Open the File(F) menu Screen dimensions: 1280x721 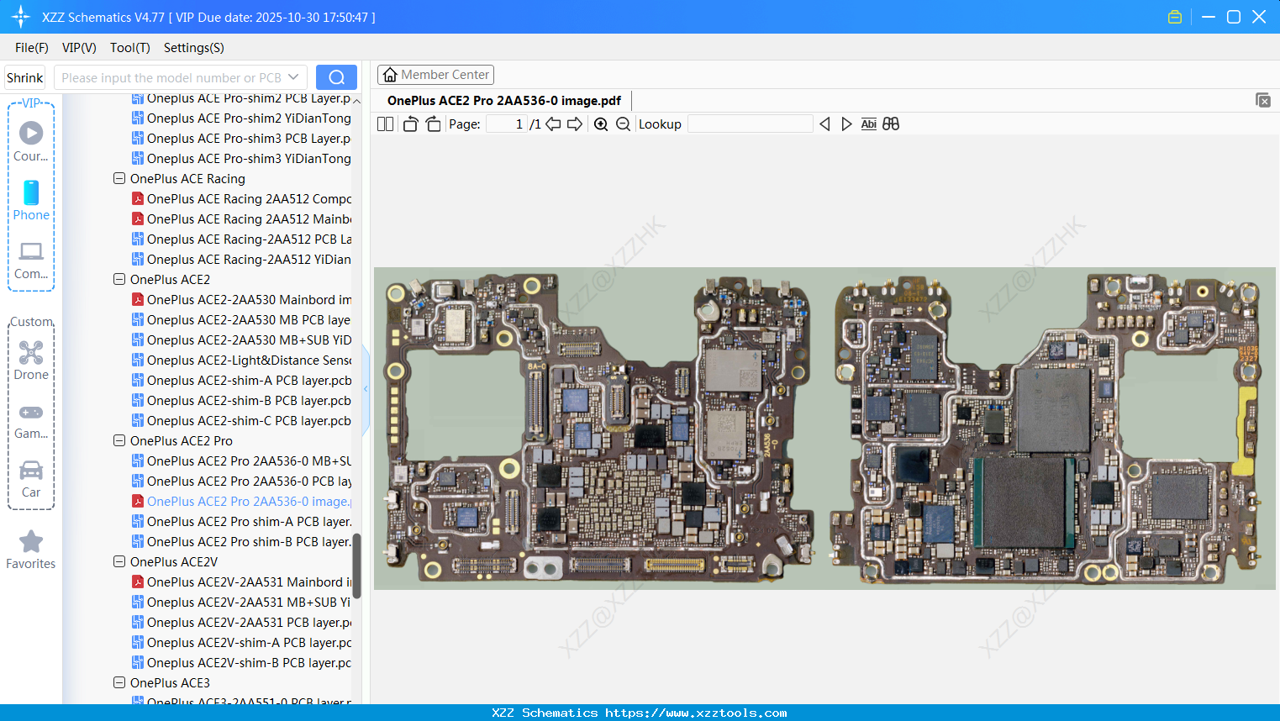[31, 48]
